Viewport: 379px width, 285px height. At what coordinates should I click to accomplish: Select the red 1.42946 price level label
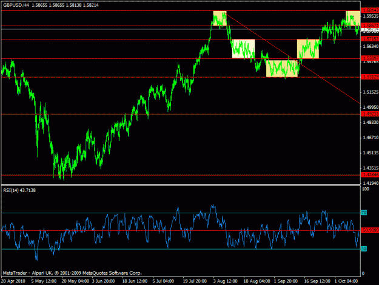370,174
